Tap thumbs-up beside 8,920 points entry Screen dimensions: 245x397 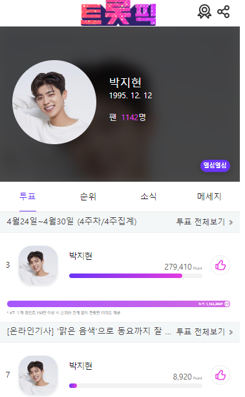coord(220,375)
